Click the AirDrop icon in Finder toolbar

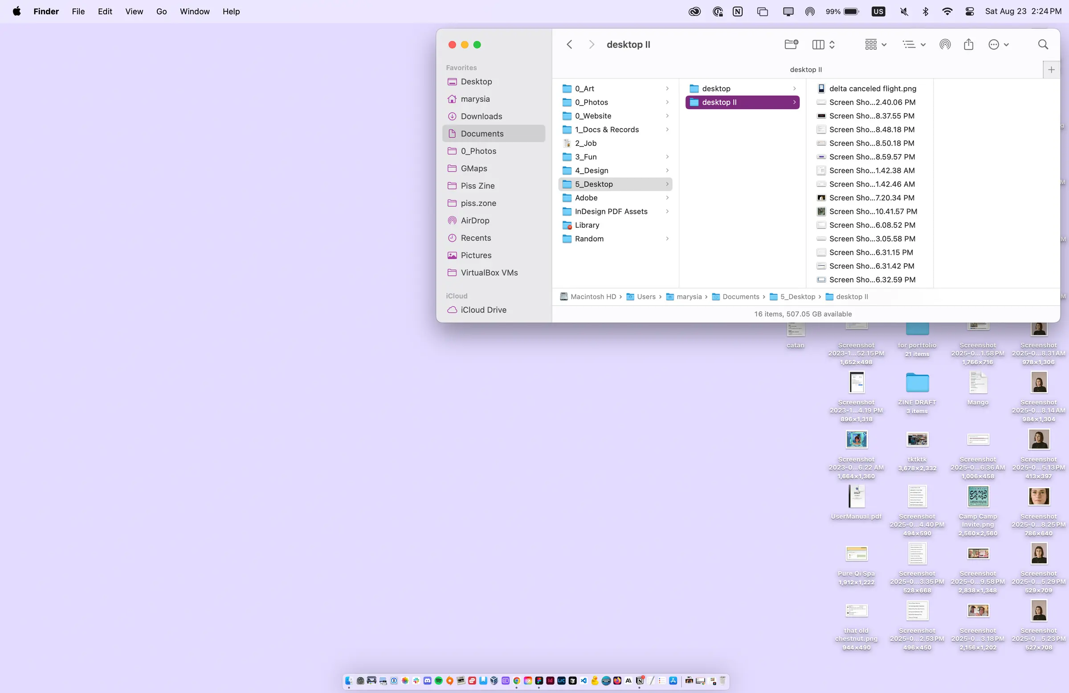click(945, 45)
